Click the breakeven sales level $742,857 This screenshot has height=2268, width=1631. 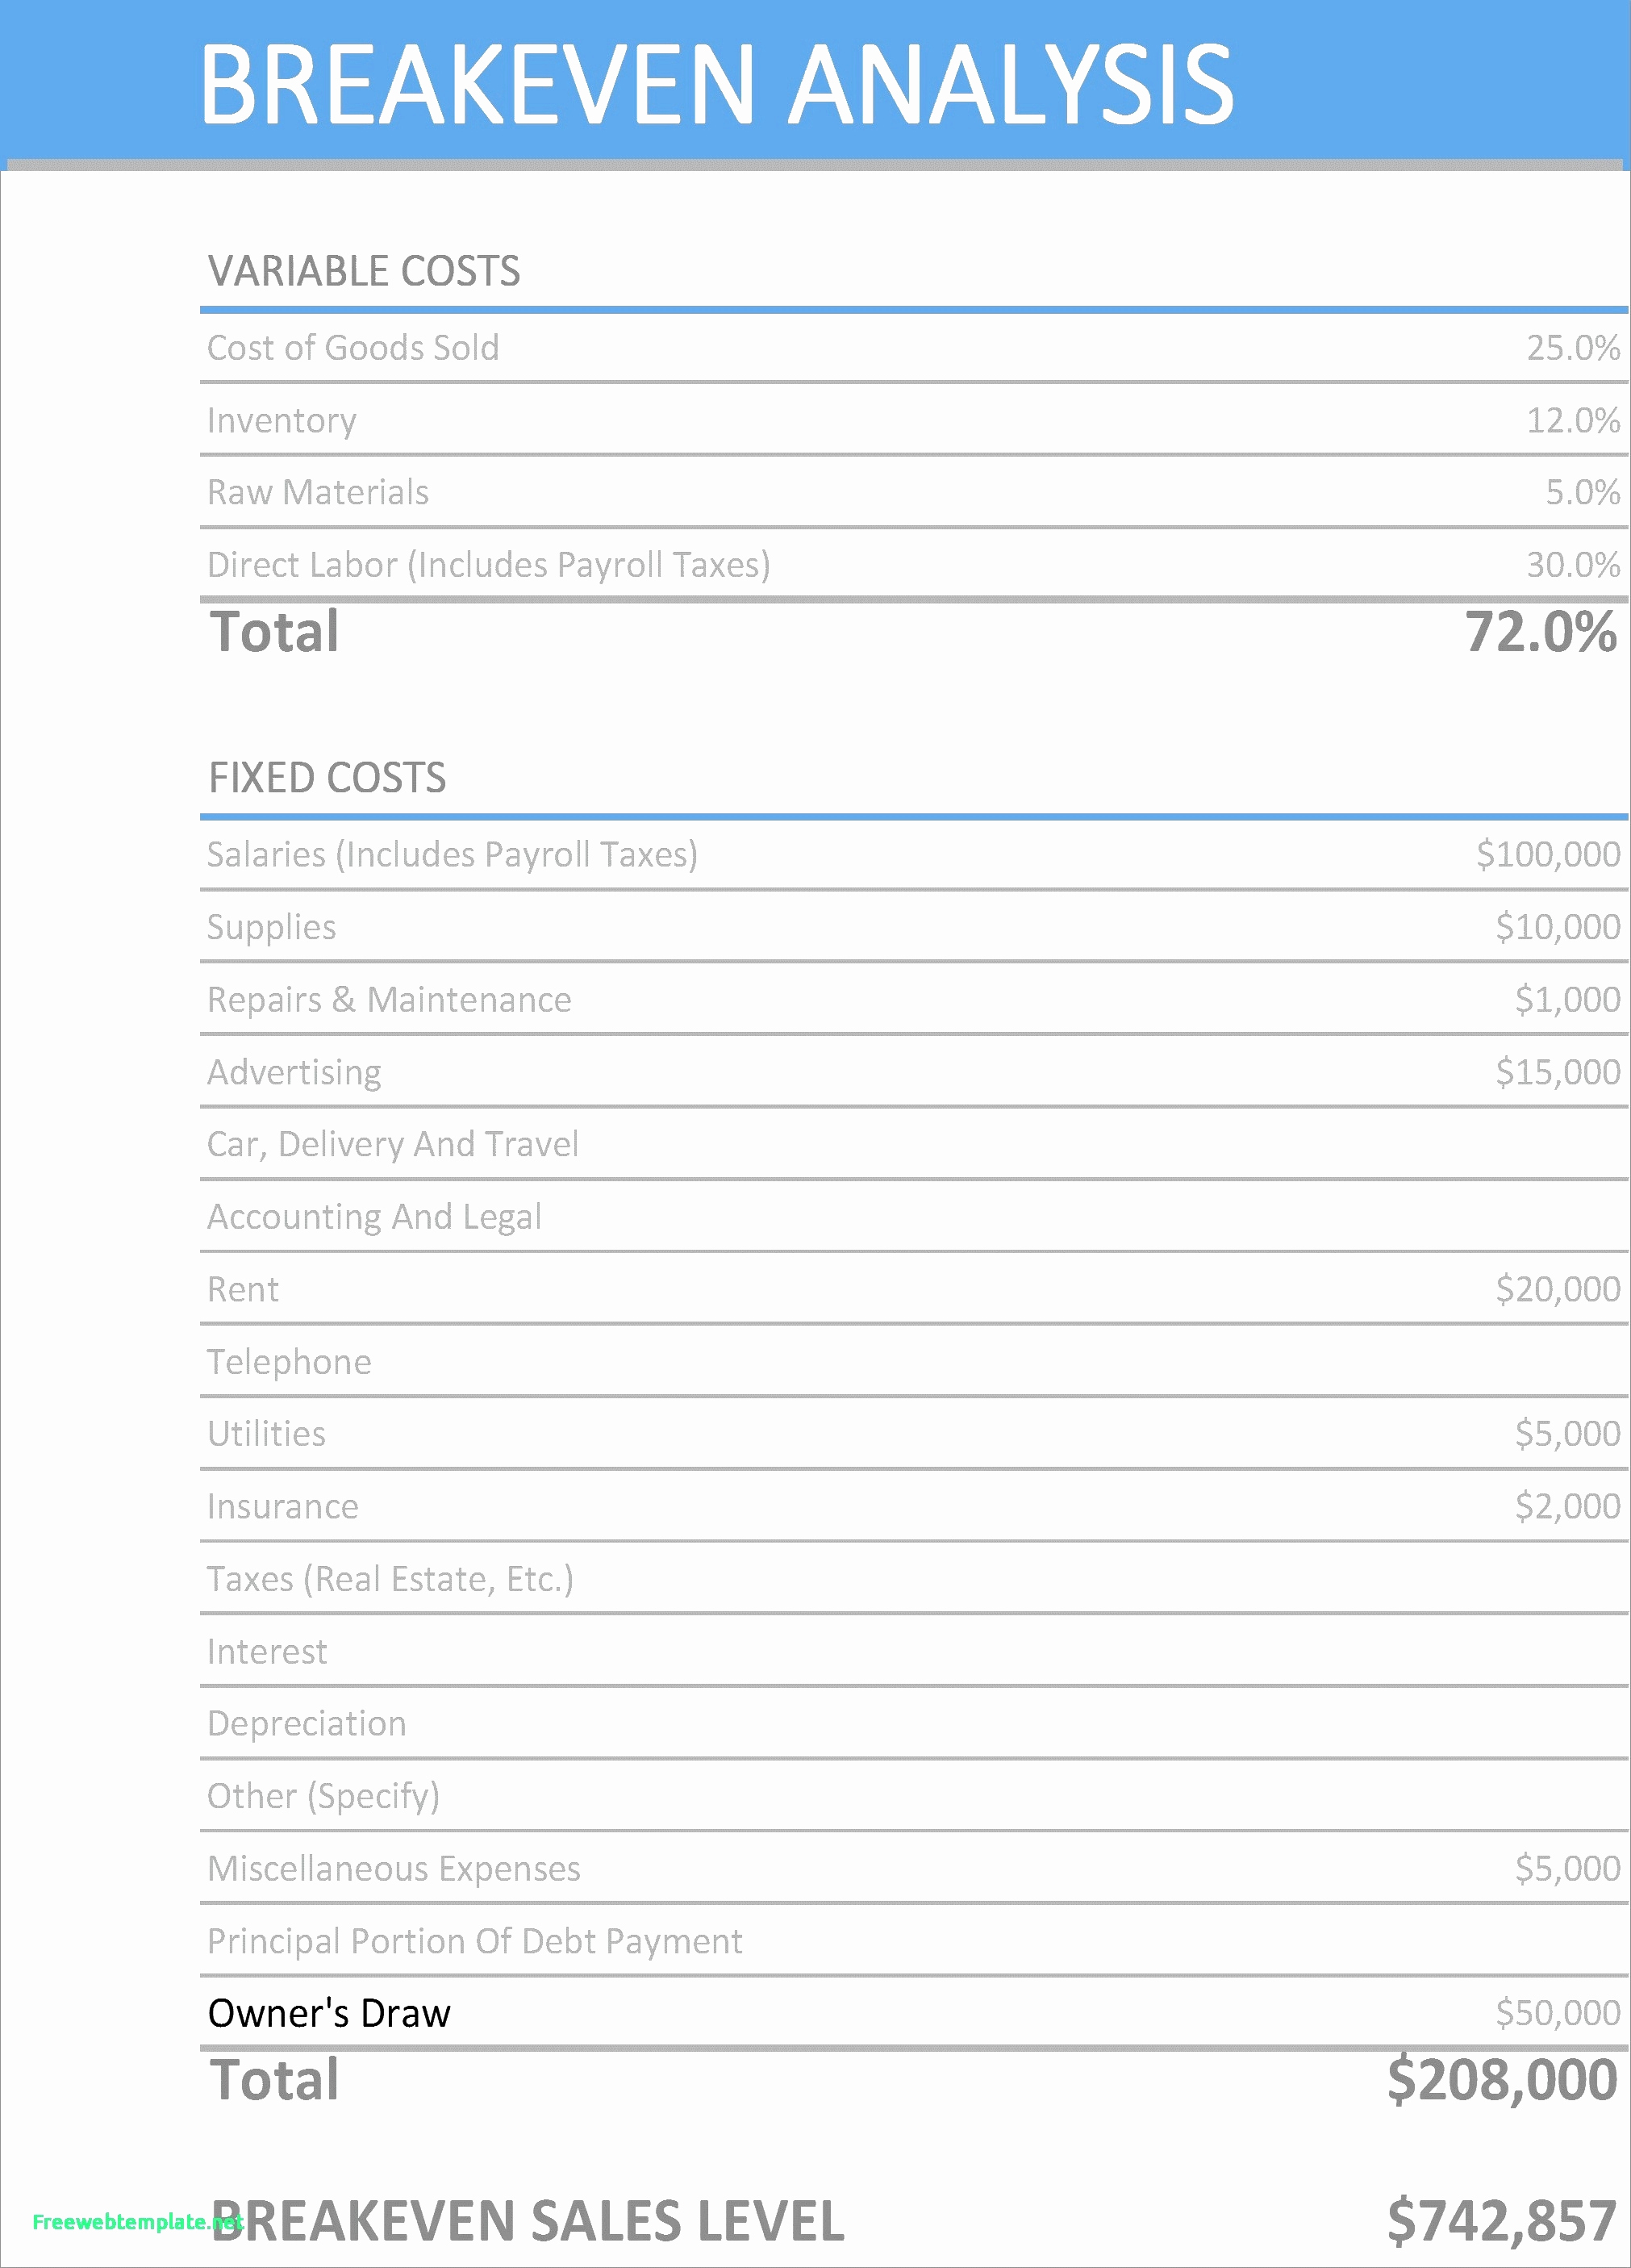(1501, 2222)
